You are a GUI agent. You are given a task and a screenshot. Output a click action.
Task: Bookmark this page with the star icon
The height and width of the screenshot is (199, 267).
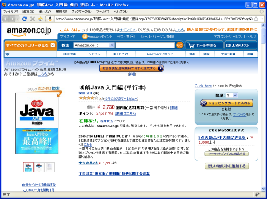(256, 19)
